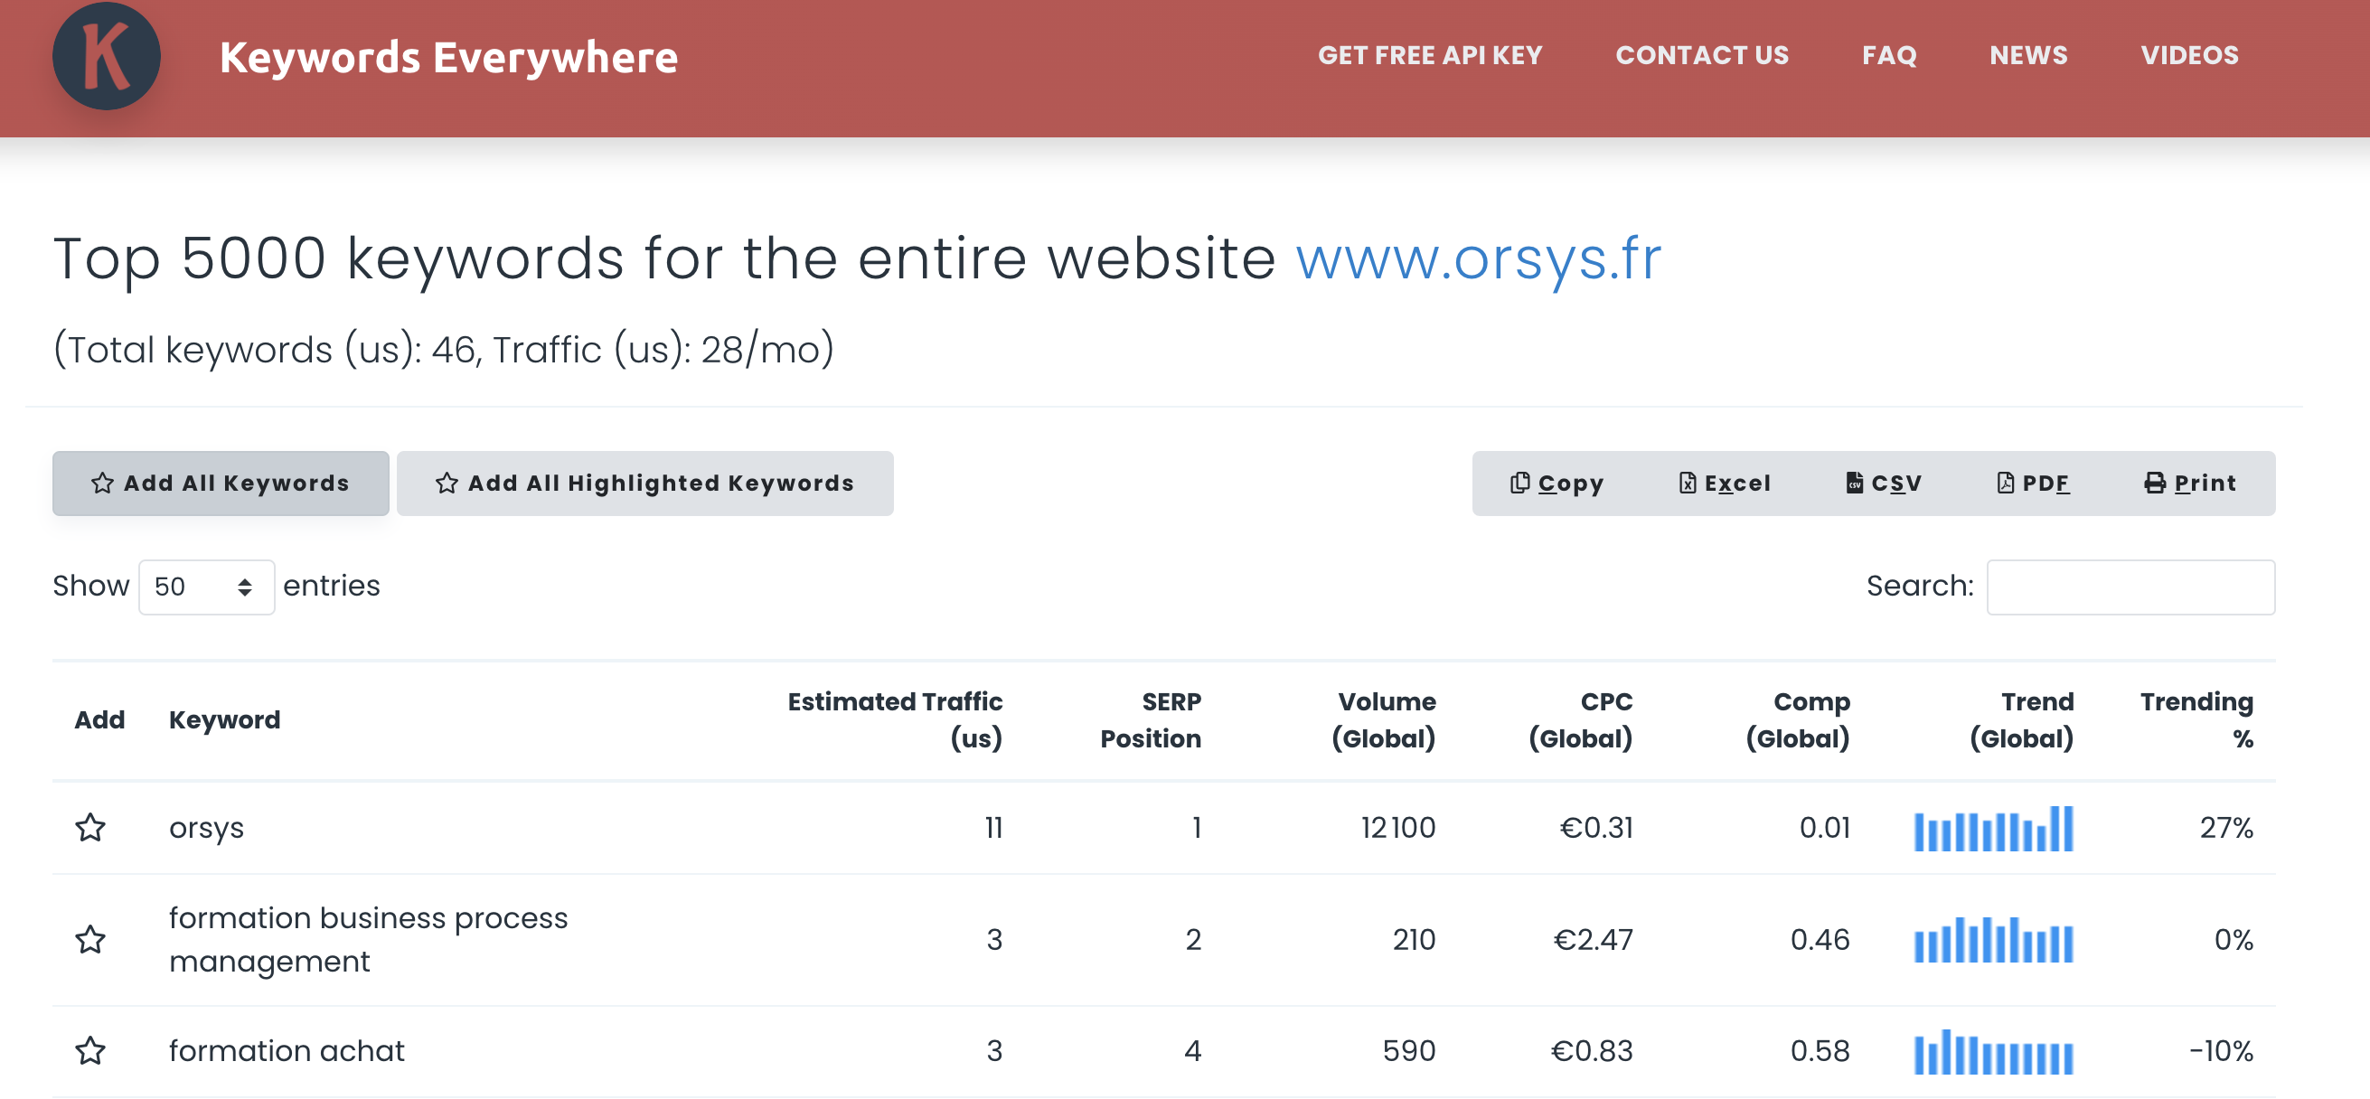Click comp value 0.01
Image resolution: width=2370 pixels, height=1099 pixels.
click(1824, 829)
